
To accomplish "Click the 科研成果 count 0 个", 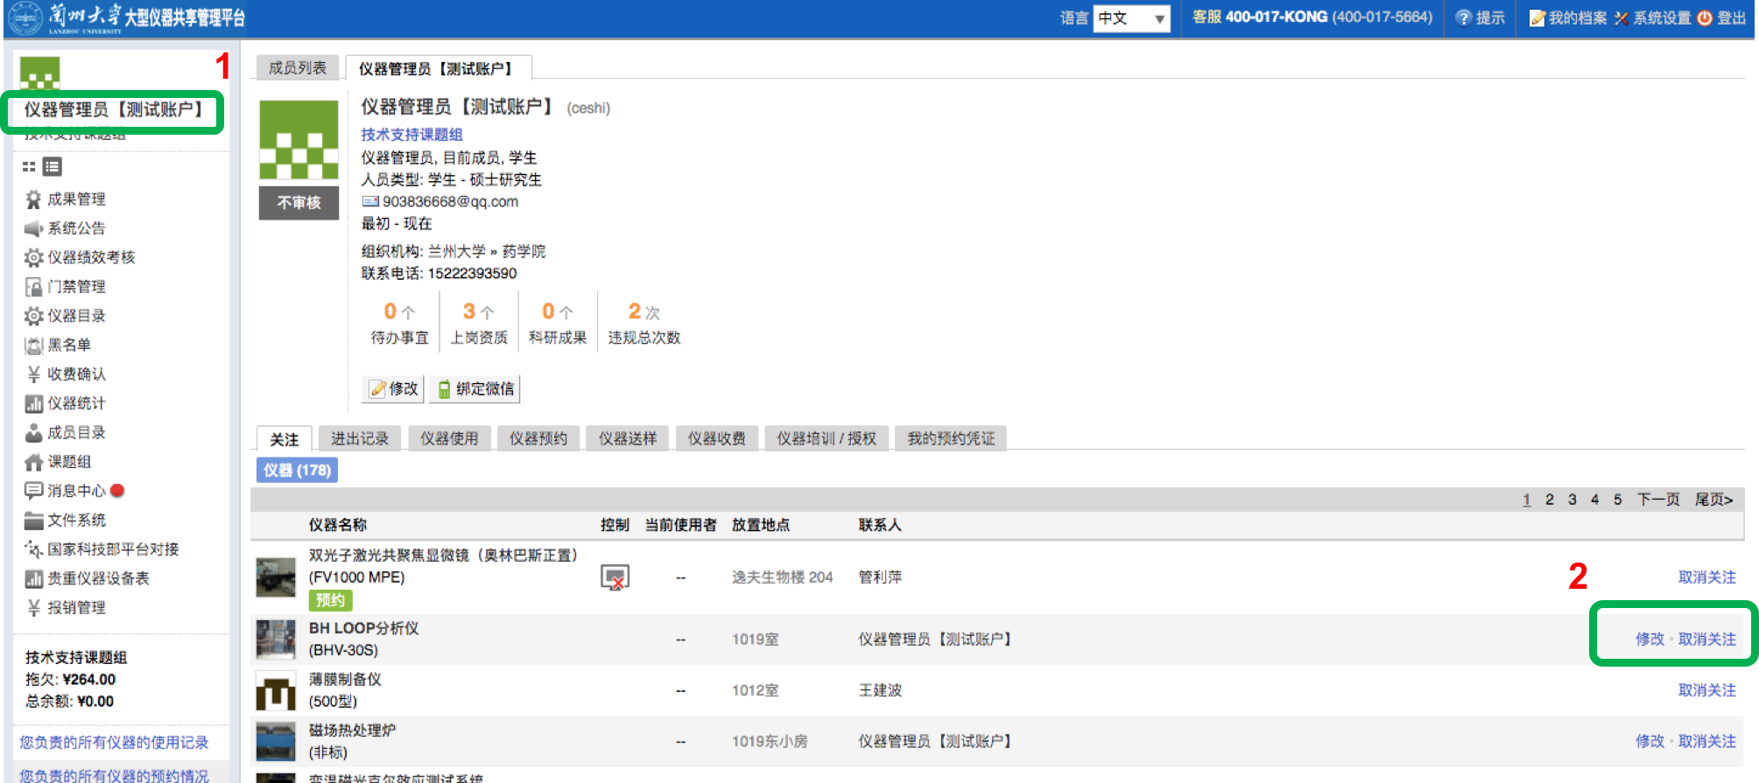I will coord(557,311).
